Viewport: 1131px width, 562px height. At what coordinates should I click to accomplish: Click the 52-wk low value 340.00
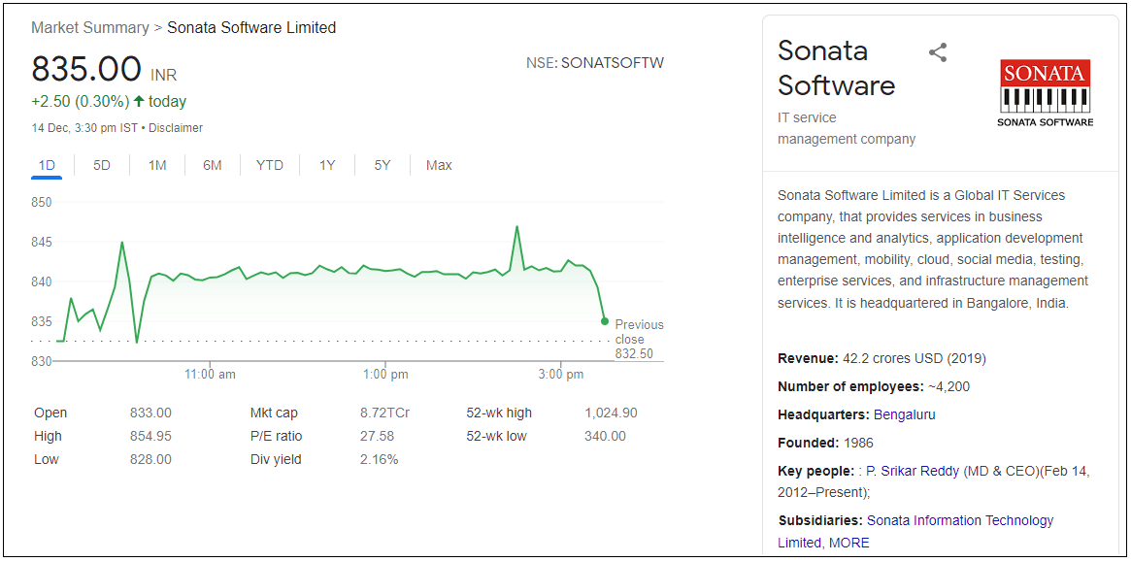point(605,437)
